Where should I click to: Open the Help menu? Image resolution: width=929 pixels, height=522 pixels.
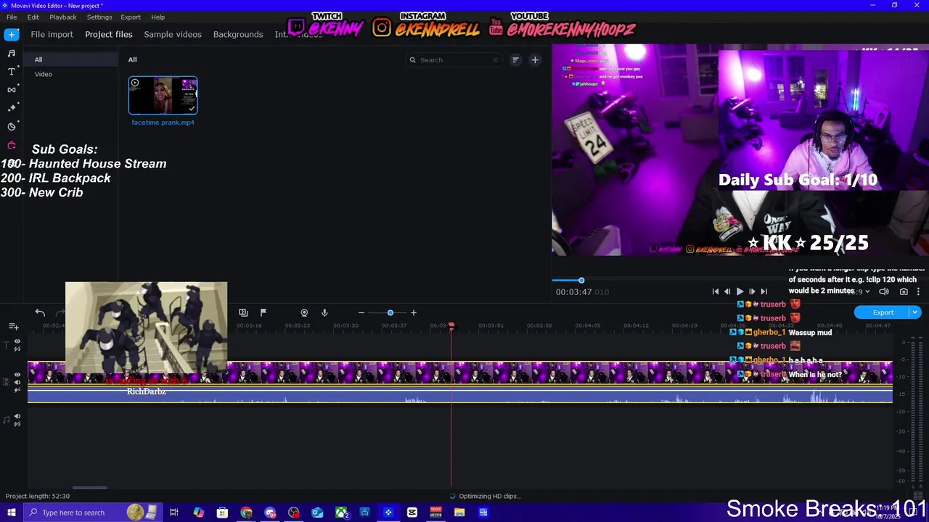click(x=157, y=17)
